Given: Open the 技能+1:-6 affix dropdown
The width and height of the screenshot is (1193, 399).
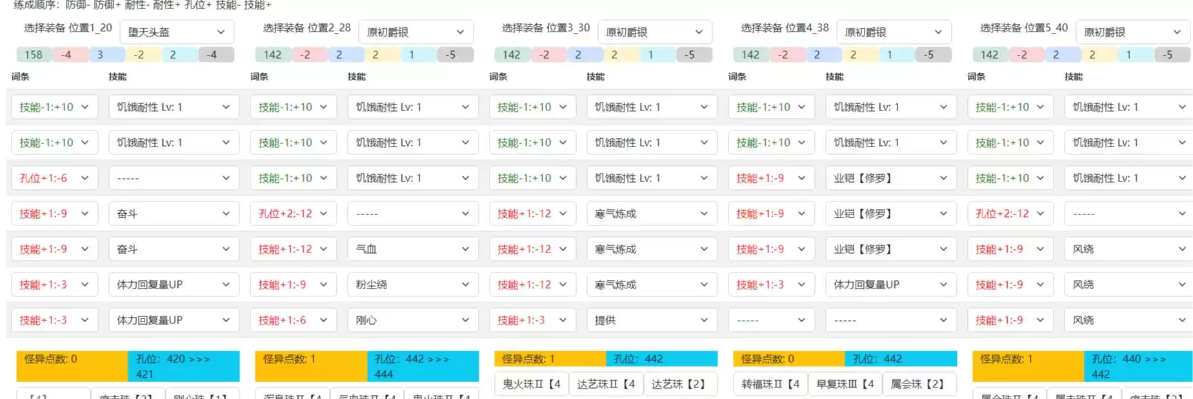Looking at the screenshot, I should [x=293, y=320].
